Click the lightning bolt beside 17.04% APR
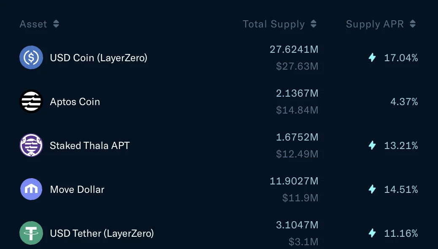Viewport: 438px width, 249px height. click(372, 58)
